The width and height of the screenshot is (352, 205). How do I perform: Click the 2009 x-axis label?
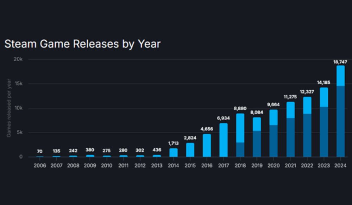[x=90, y=166]
